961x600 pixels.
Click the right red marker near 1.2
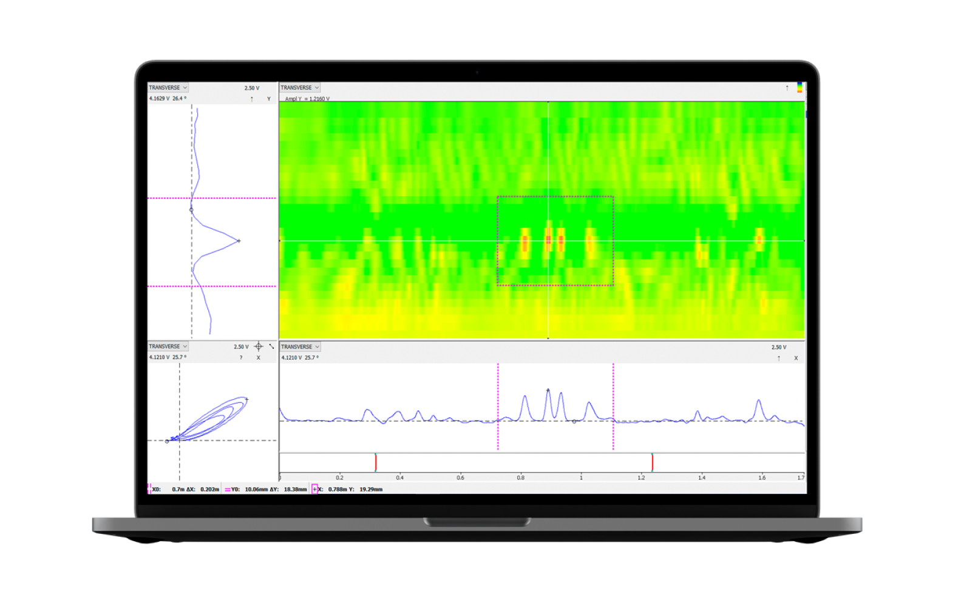pyautogui.click(x=653, y=462)
